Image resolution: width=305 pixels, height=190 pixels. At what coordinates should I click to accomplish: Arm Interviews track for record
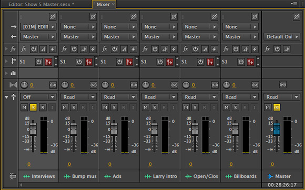click(43, 107)
